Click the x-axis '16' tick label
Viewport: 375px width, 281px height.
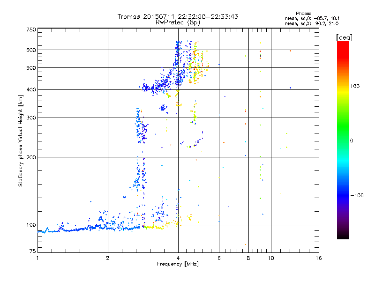319,258
